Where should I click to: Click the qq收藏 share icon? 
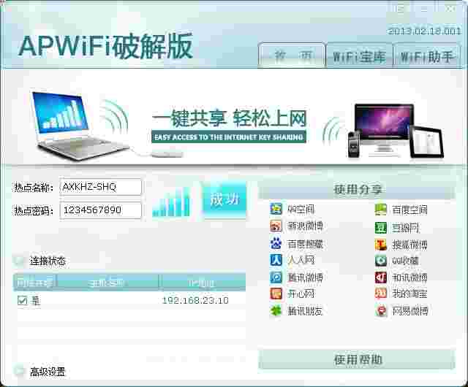[381, 261]
